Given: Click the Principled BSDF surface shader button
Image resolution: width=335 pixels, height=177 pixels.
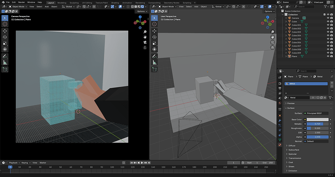Looking at the screenshot, I should click(x=316, y=113).
